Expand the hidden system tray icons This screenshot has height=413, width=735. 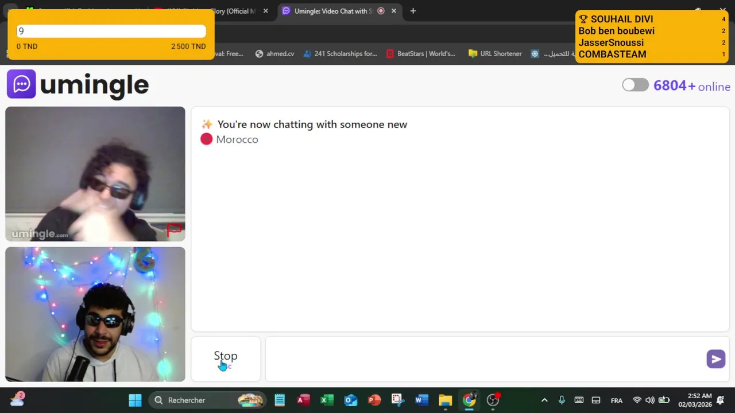(x=544, y=400)
